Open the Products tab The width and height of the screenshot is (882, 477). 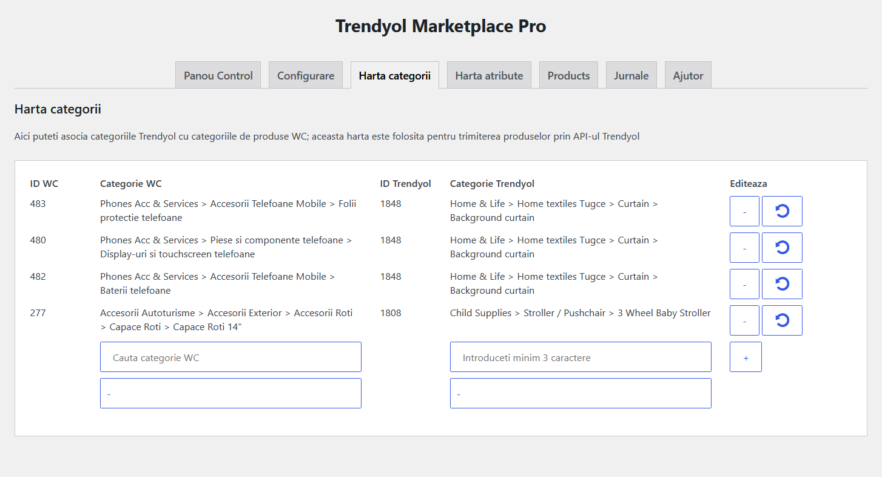(x=568, y=75)
